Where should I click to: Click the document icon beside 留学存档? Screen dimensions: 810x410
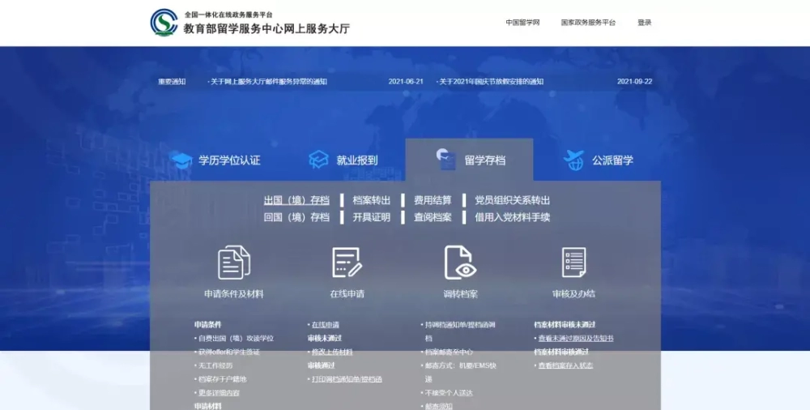click(x=446, y=160)
